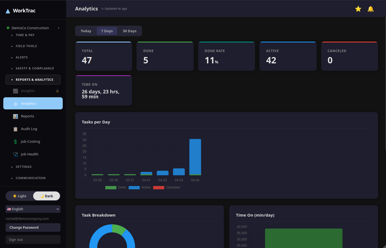Switch to Dark theme

tap(46, 196)
